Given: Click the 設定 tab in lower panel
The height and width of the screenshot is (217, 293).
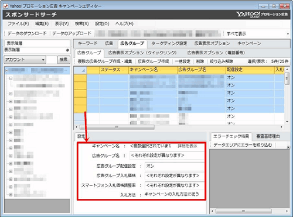Looking at the screenshot, I should tap(81, 136).
